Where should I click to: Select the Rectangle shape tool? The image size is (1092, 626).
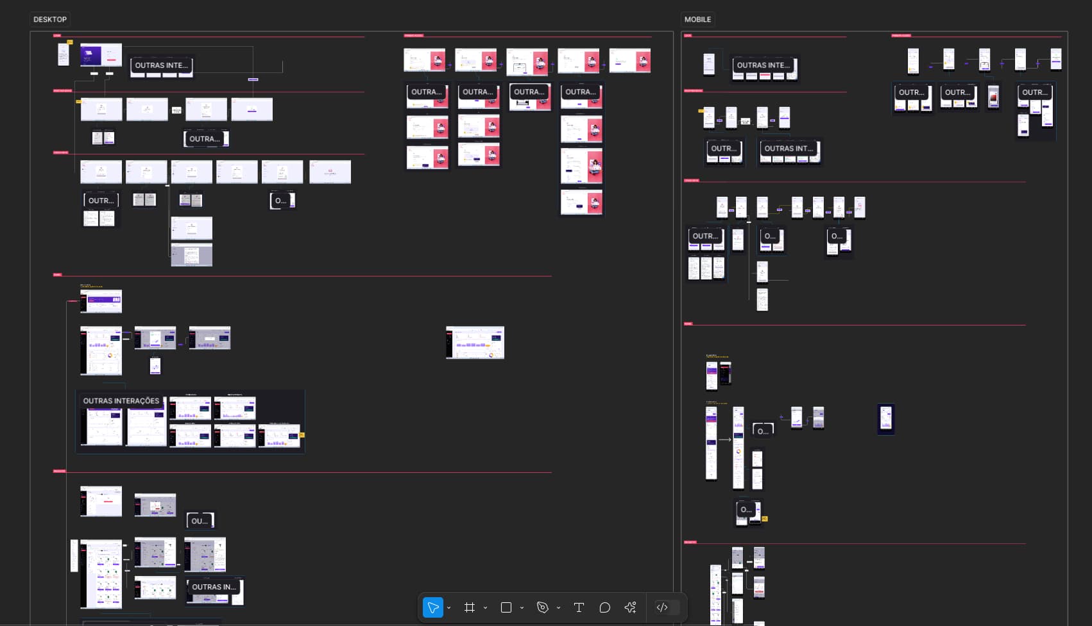point(506,607)
